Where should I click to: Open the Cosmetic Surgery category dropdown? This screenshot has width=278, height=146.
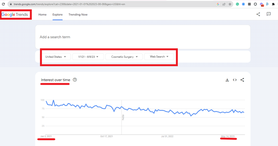coord(124,56)
